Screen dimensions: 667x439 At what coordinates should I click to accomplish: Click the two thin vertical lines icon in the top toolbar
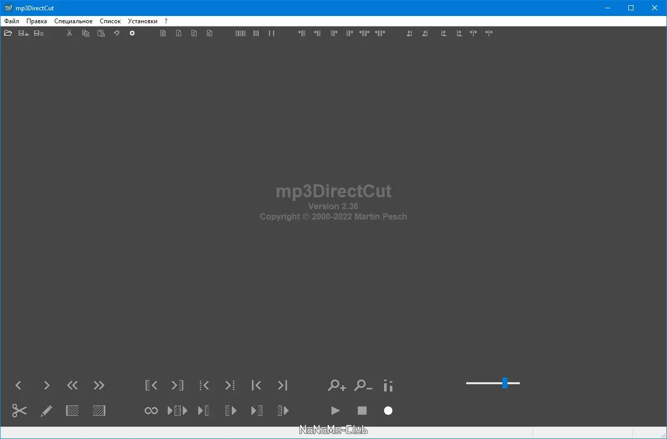point(272,33)
